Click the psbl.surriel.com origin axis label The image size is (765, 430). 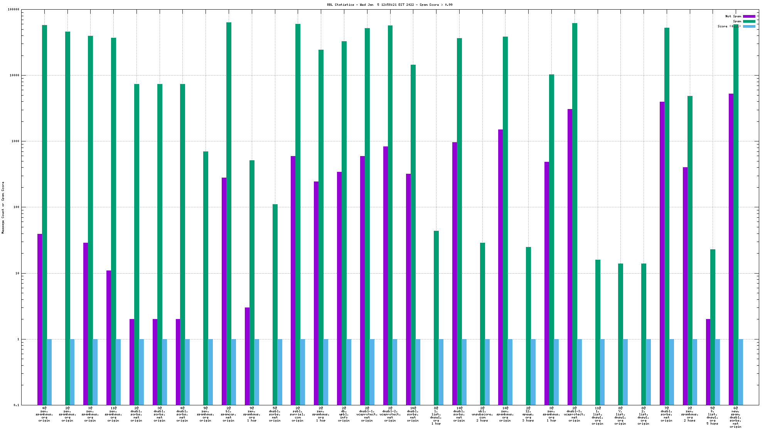(298, 414)
